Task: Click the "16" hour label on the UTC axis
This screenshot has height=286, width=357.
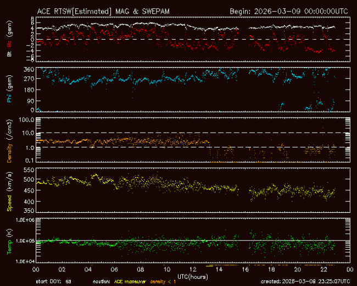Action: pyautogui.click(x=245, y=269)
